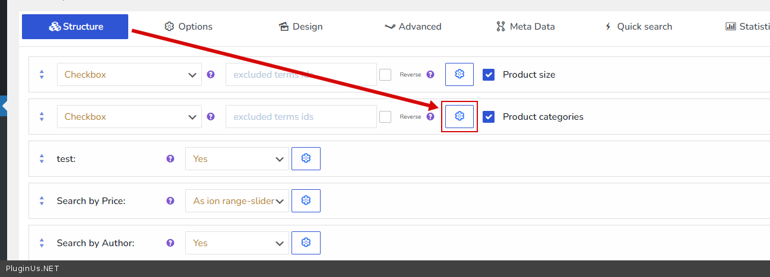Enable Reverse checkbox in Product size row

385,75
